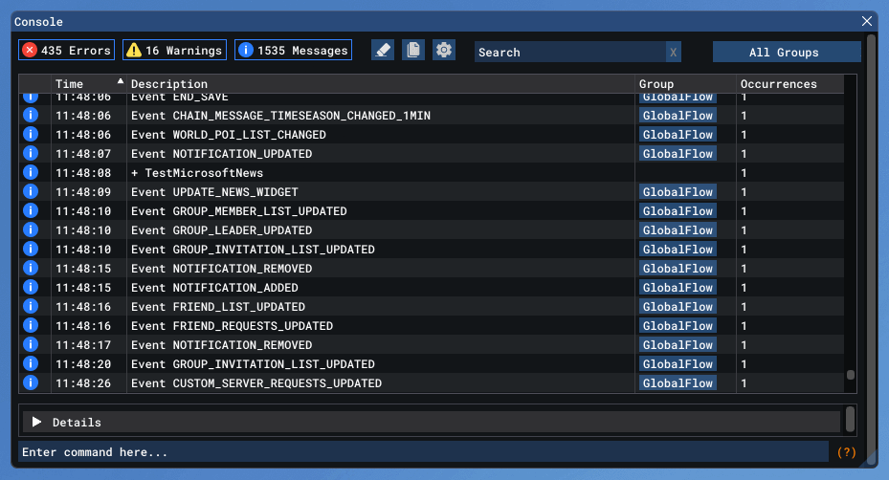889x480 pixels.
Task: Select Event FRIEND_LIST_UPDATED description
Action: (218, 307)
